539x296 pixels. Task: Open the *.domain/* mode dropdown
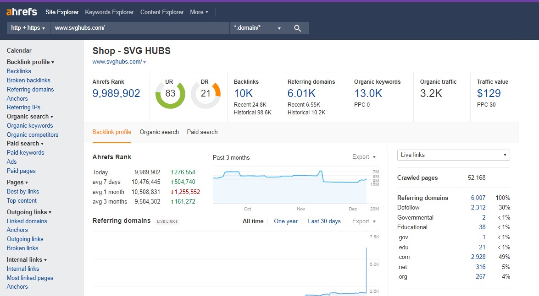(257, 28)
